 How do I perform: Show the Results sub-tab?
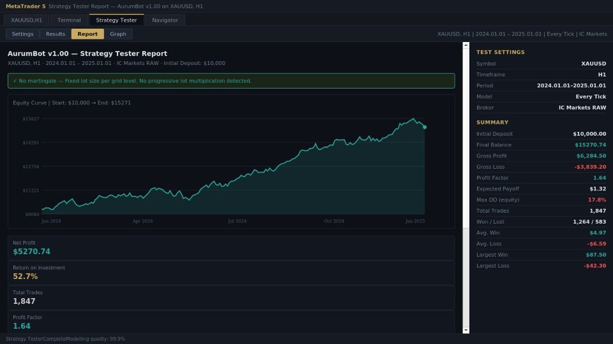(x=56, y=34)
